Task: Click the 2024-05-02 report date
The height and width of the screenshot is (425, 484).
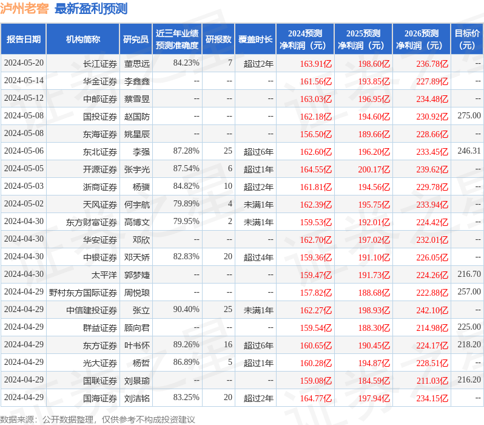Action: click(24, 204)
